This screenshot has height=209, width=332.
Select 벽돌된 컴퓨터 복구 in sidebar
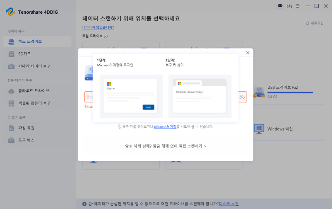click(37, 103)
